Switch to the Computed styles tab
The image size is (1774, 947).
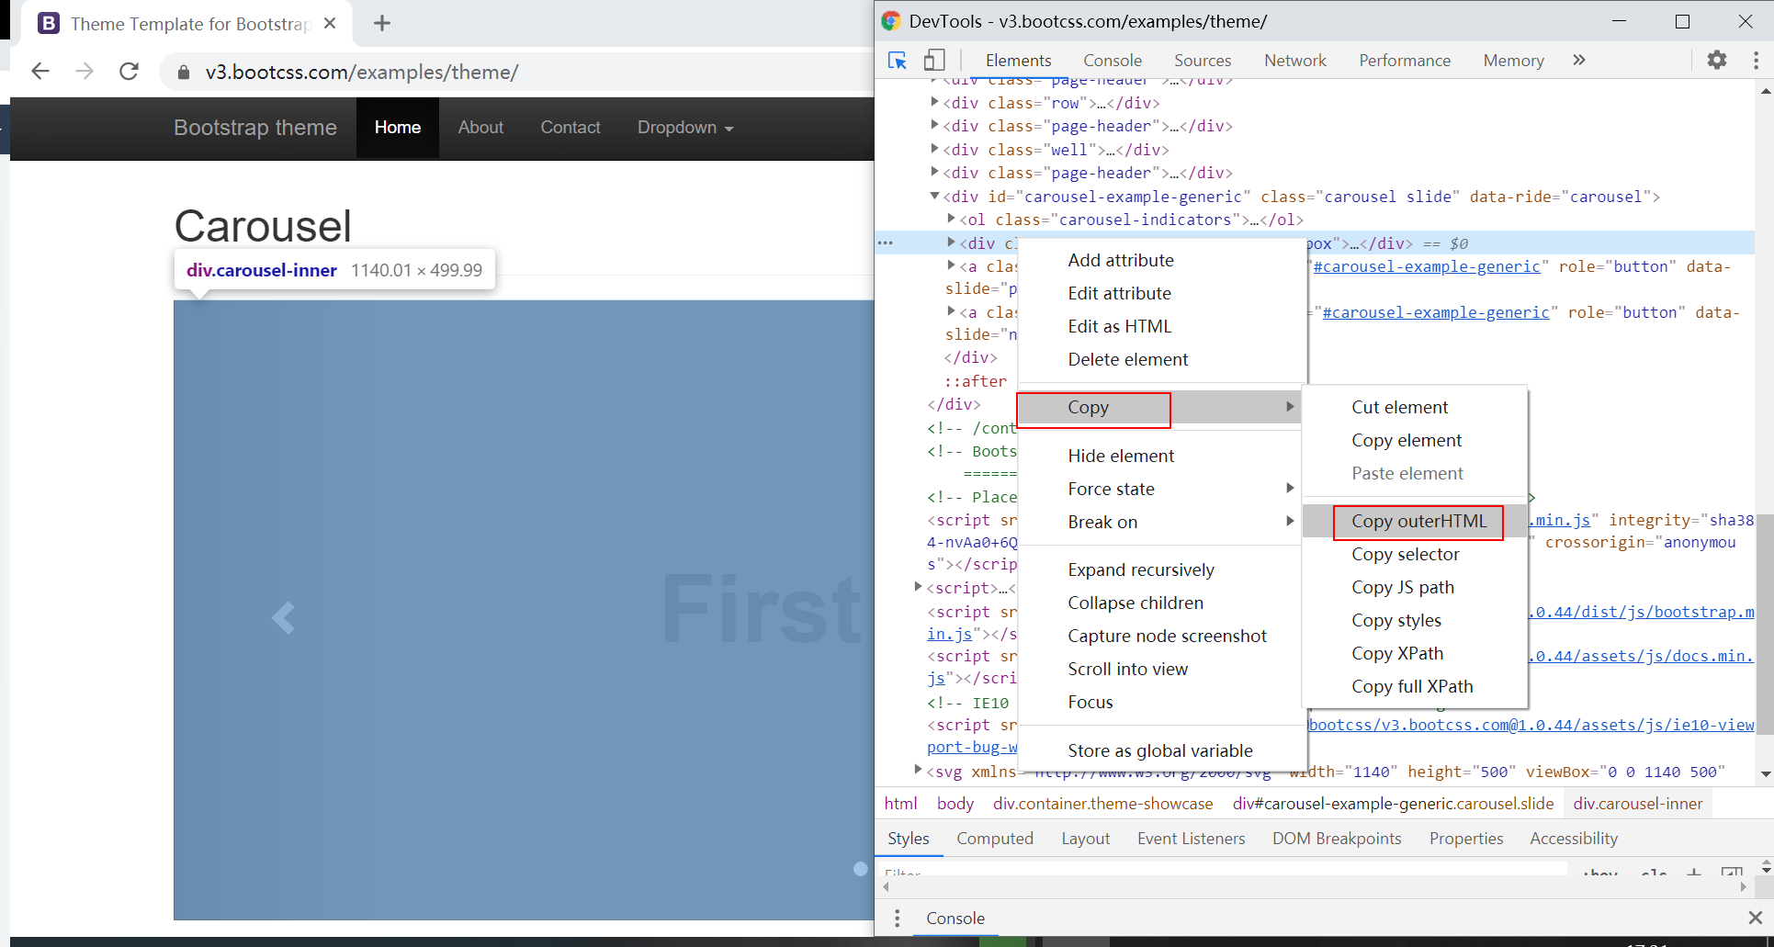pyautogui.click(x=995, y=839)
